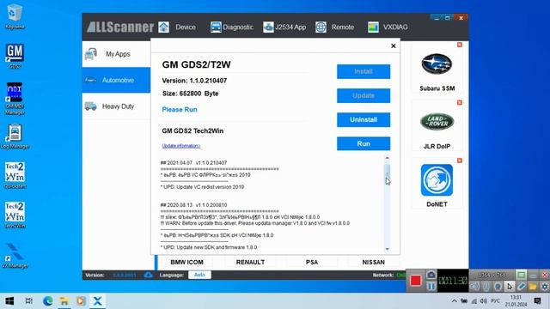Screen dimensions: 550x309
Task: Open the Log Manager desktop shortcut
Action: (15, 136)
